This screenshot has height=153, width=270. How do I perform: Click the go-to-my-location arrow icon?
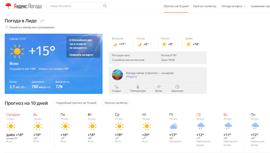click(6, 27)
